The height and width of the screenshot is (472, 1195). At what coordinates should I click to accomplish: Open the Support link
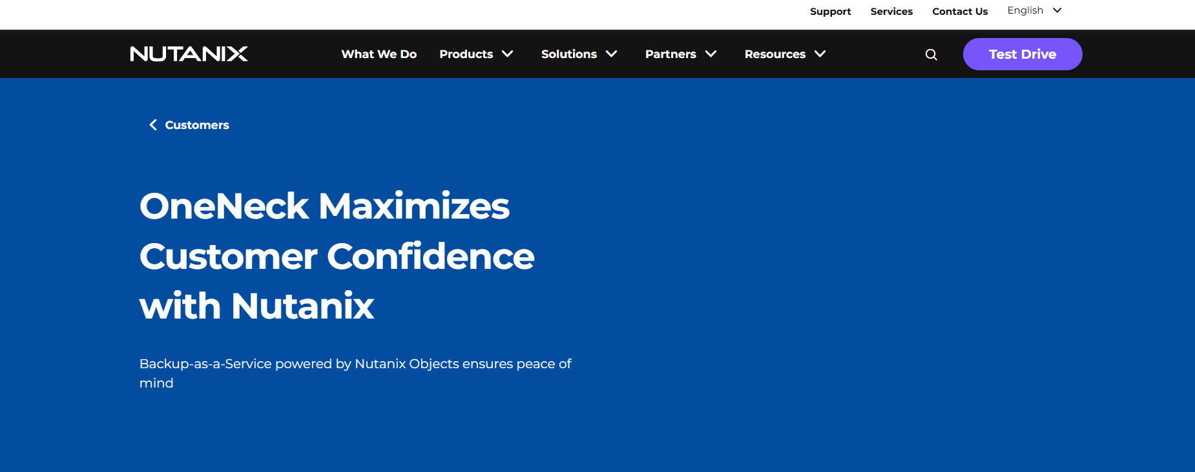(830, 12)
